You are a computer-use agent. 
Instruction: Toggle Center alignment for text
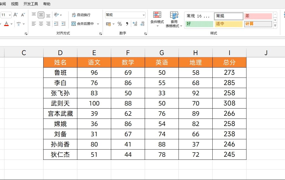41,24
